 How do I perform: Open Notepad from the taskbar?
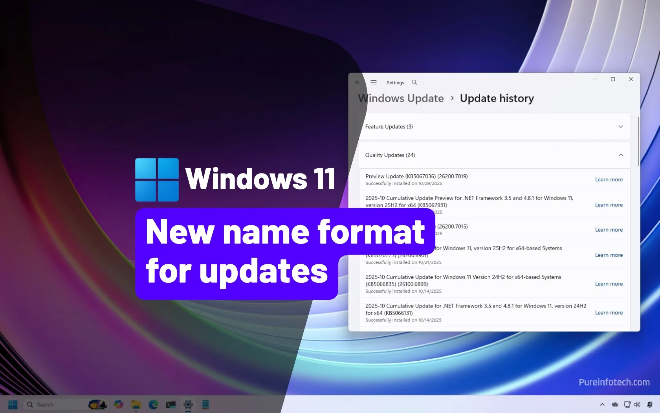[205, 404]
